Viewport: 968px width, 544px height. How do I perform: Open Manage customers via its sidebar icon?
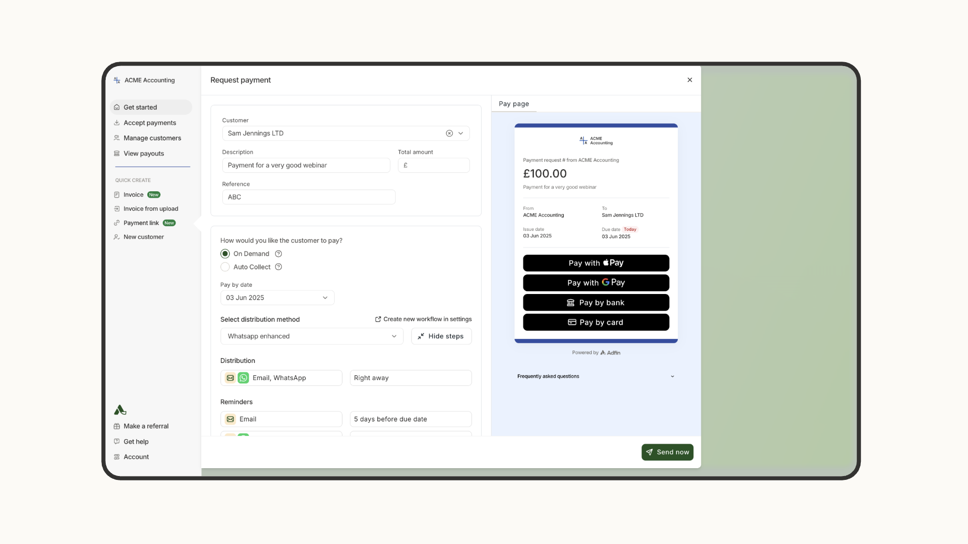click(x=116, y=137)
